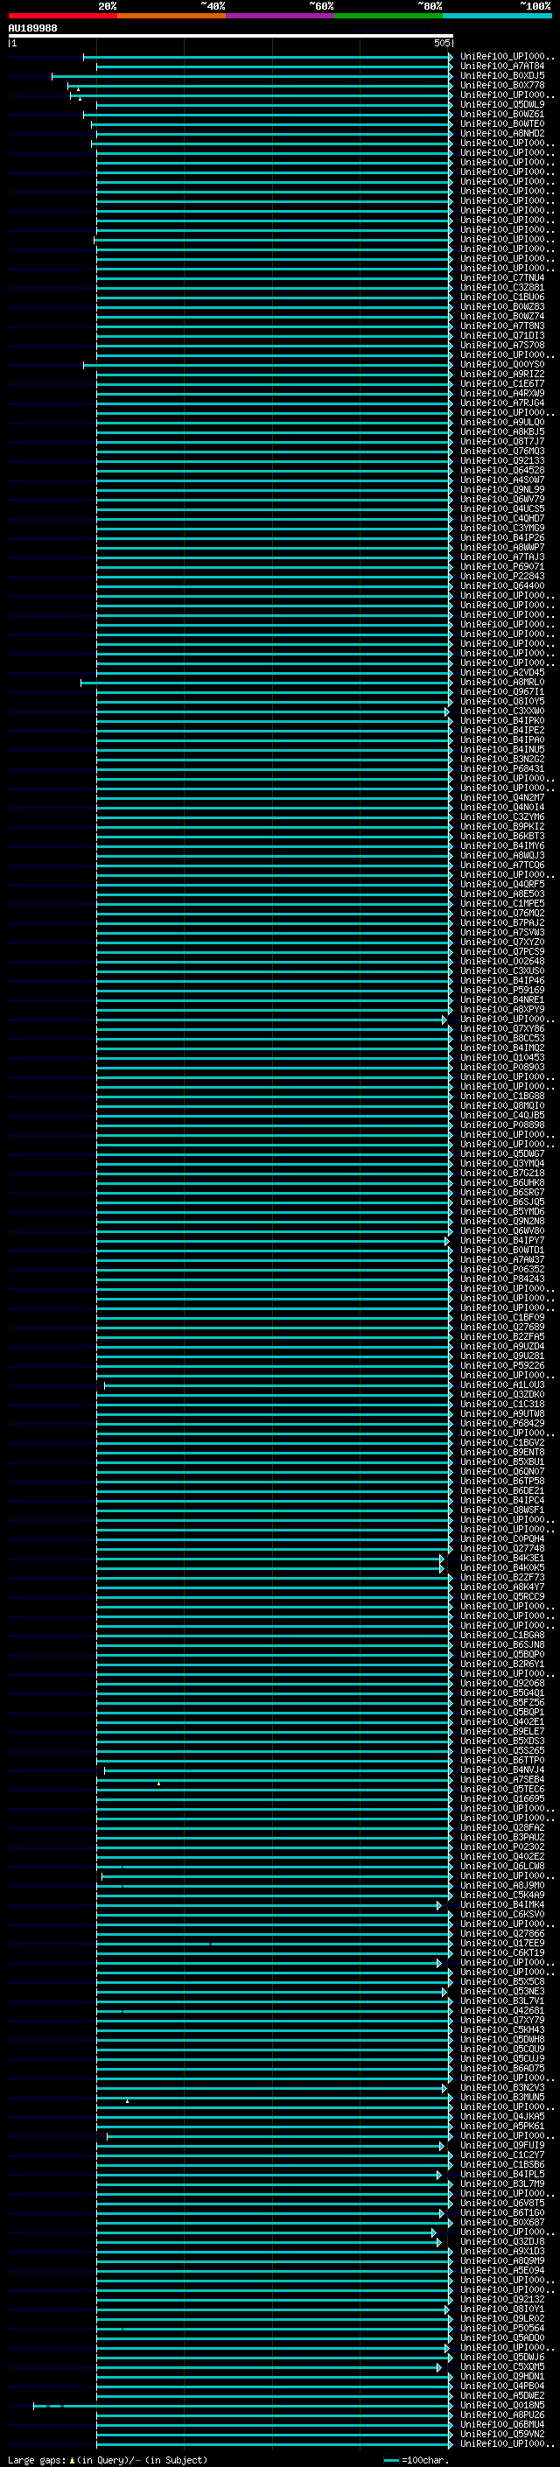Open the UniRef100_A7T8N3 entry
This screenshot has width=560, height=2467.
coord(502,326)
